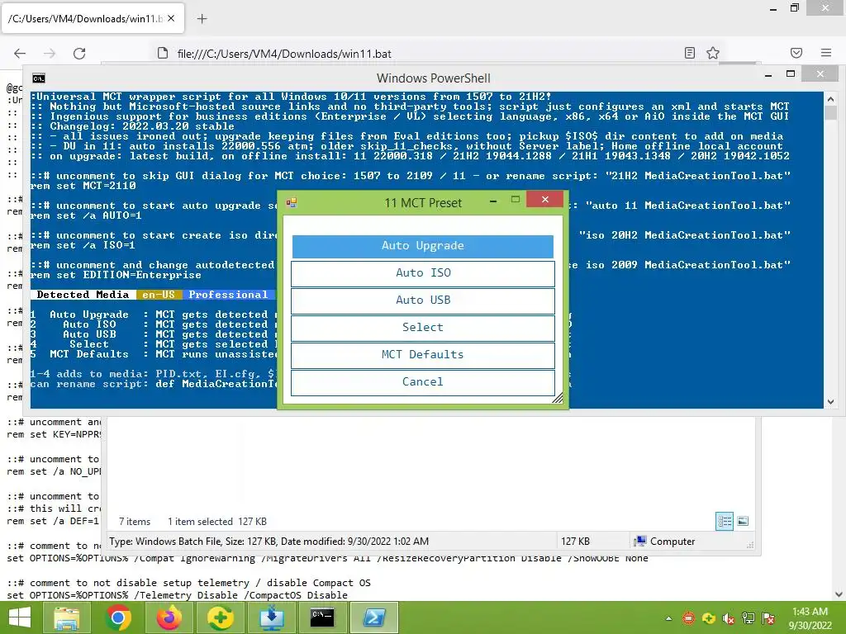
Task: Click 'Professional' edition label in console
Action: pyautogui.click(x=228, y=295)
